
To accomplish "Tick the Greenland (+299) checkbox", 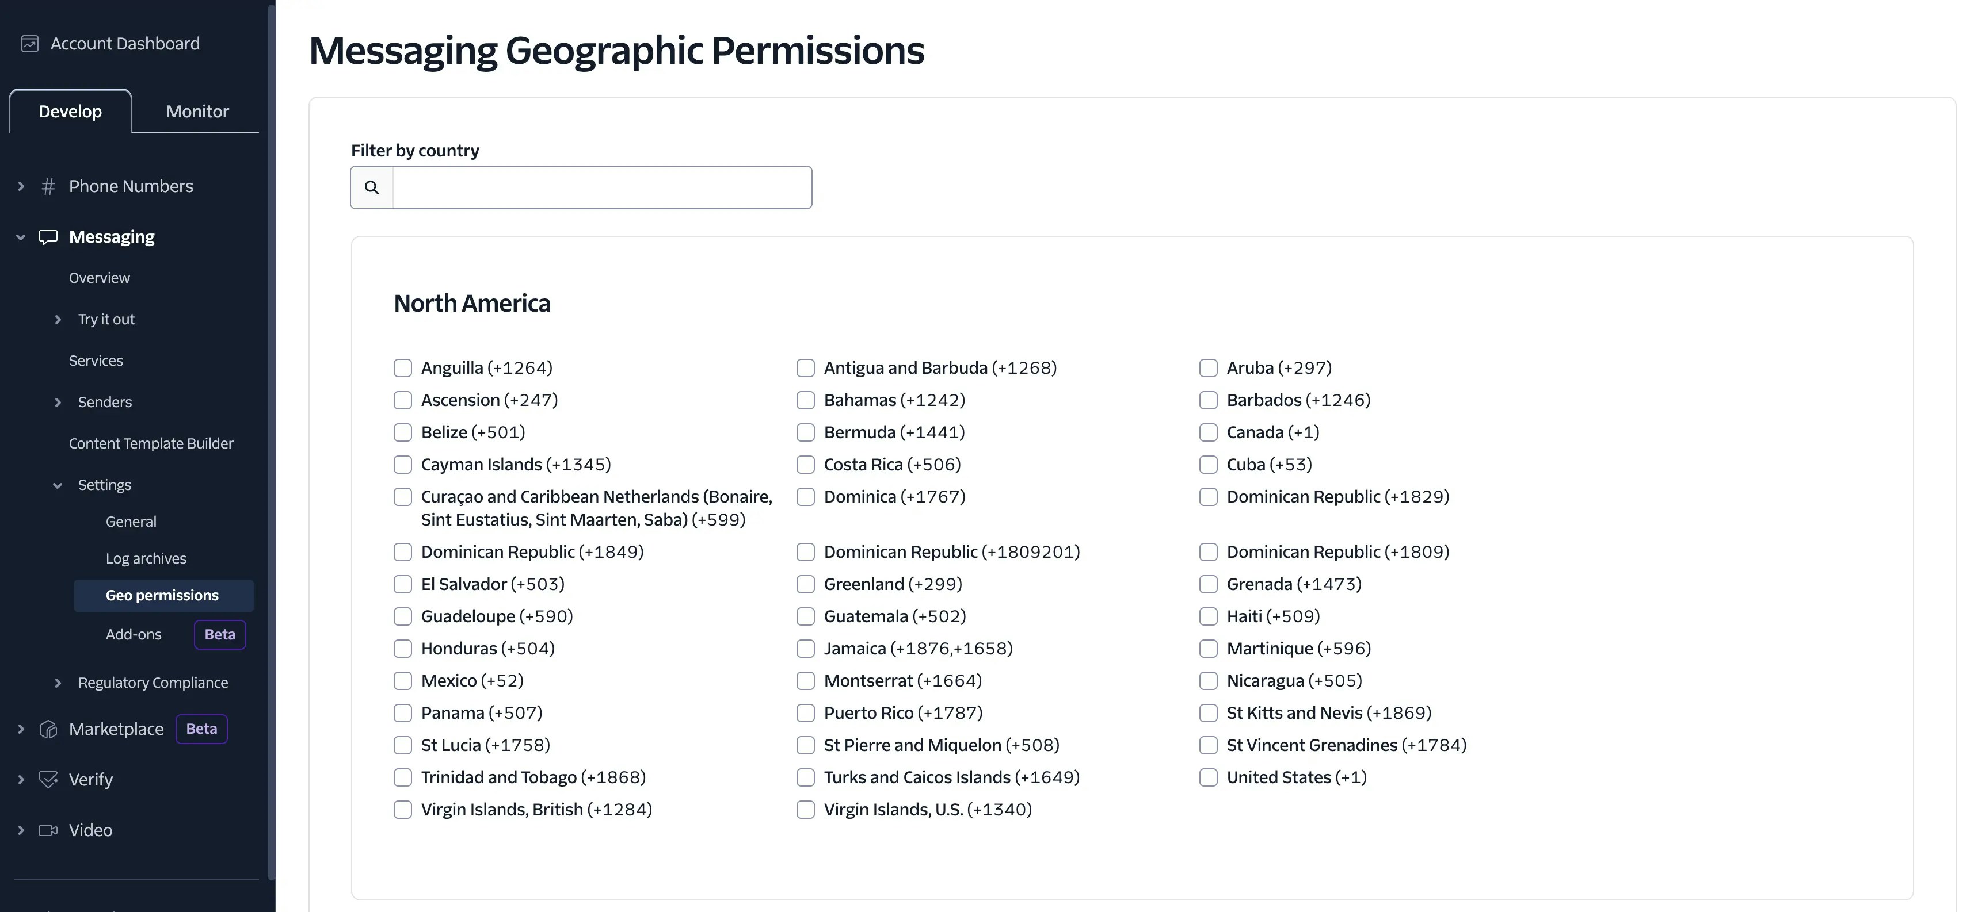I will coord(805,584).
